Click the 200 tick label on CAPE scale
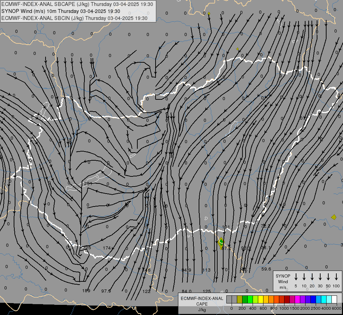343x315 pixels. 242,308
